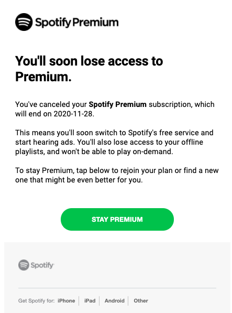Click the bold Spotify Premium text in the paragraph

(x=118, y=104)
